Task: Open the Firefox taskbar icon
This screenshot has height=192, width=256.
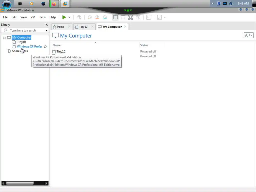Action: pyautogui.click(x=54, y=3)
